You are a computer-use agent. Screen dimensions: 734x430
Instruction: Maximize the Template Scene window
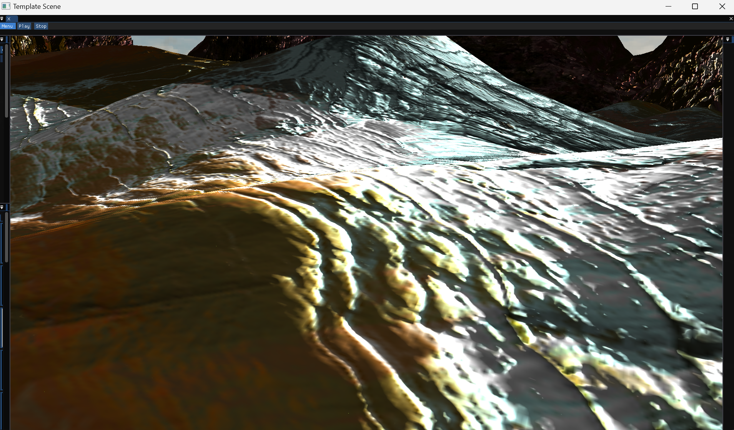pyautogui.click(x=695, y=7)
